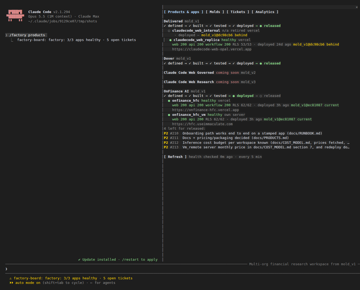Click the Delivered product heading
Image resolution: width=360 pixels, height=290 pixels.
(173, 21)
